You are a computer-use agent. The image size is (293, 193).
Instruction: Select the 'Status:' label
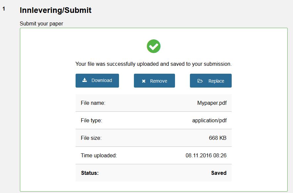[x=90, y=173]
